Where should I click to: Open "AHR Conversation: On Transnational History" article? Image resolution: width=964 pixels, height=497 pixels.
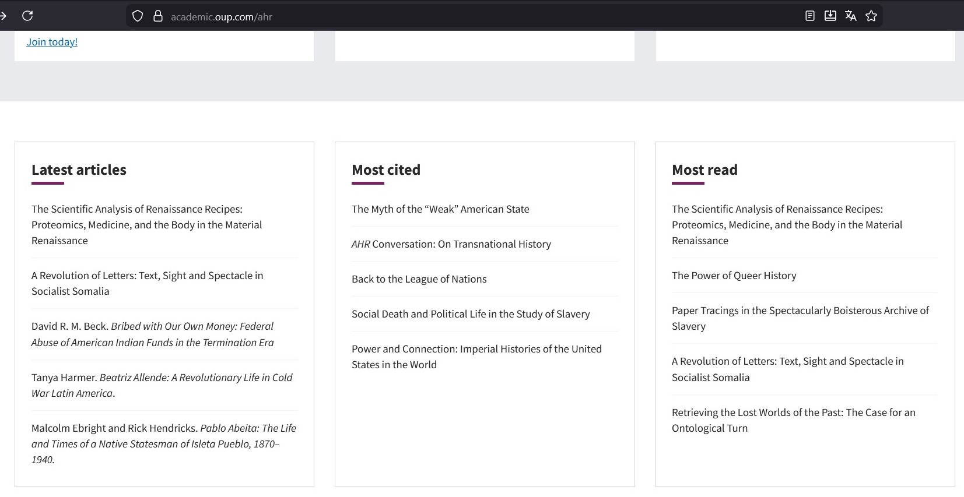click(451, 244)
